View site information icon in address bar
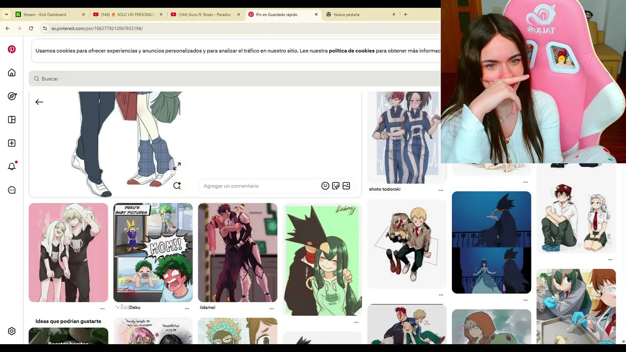The width and height of the screenshot is (626, 352). 45,28
